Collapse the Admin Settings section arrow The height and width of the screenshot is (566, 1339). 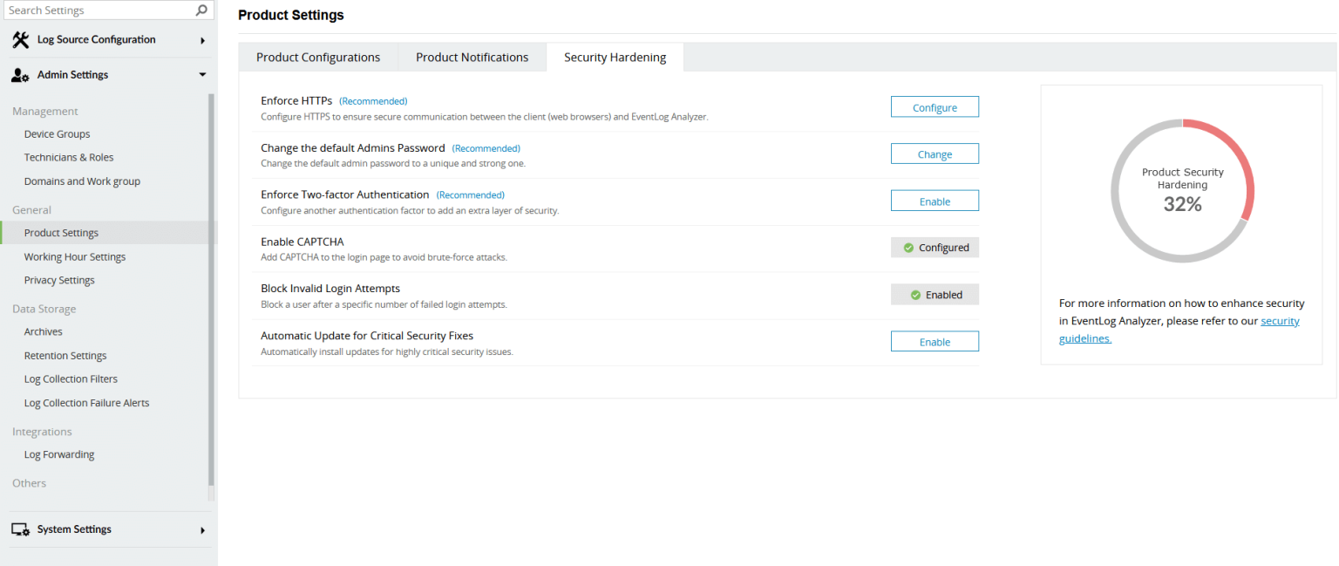click(202, 75)
